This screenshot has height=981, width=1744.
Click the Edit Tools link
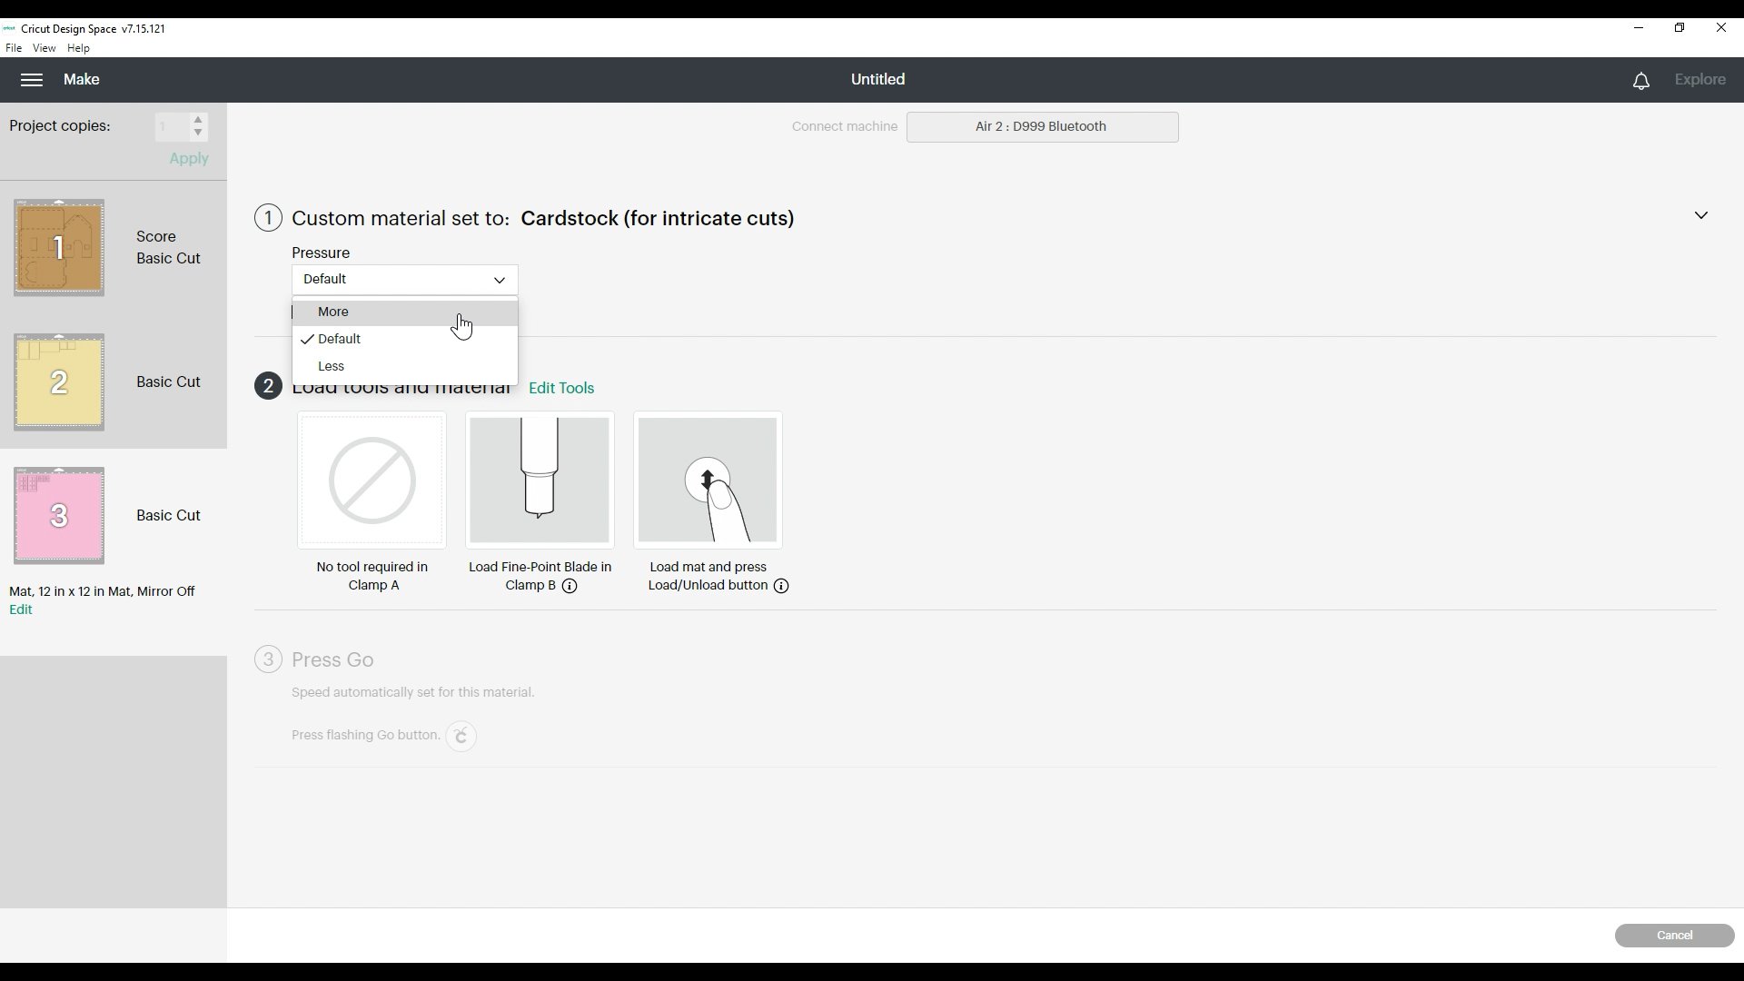561,388
